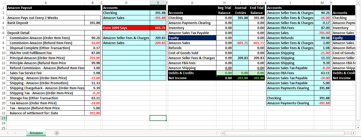Select the 99.98 value in column B
The image size is (361, 137).
[92, 63]
